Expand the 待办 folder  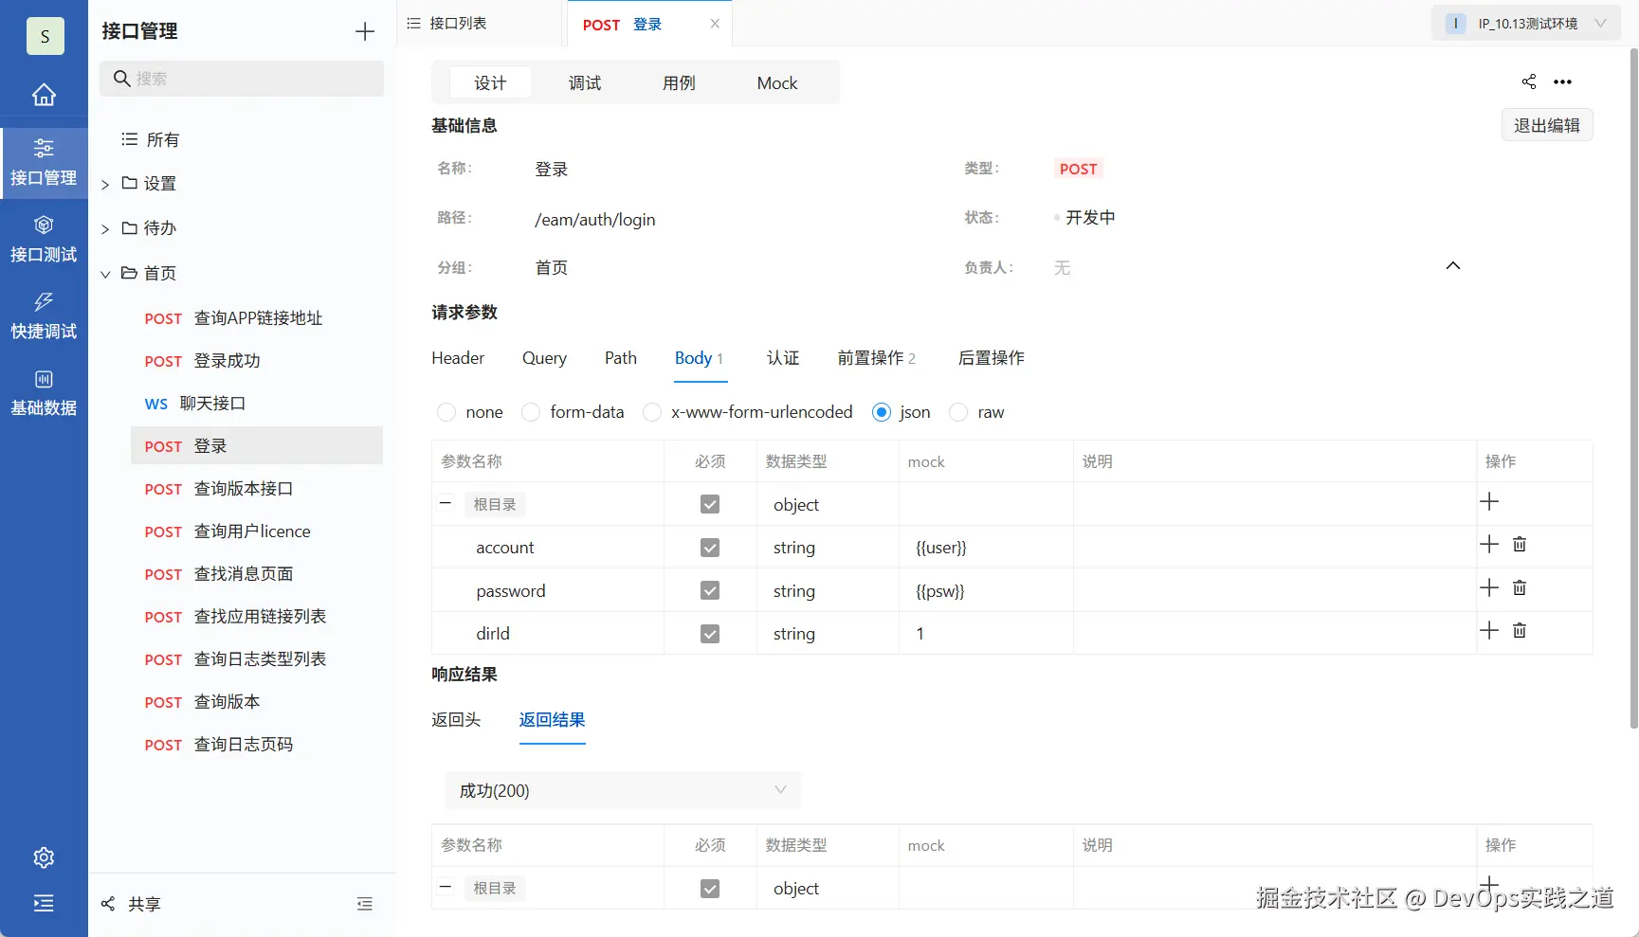[x=105, y=229]
